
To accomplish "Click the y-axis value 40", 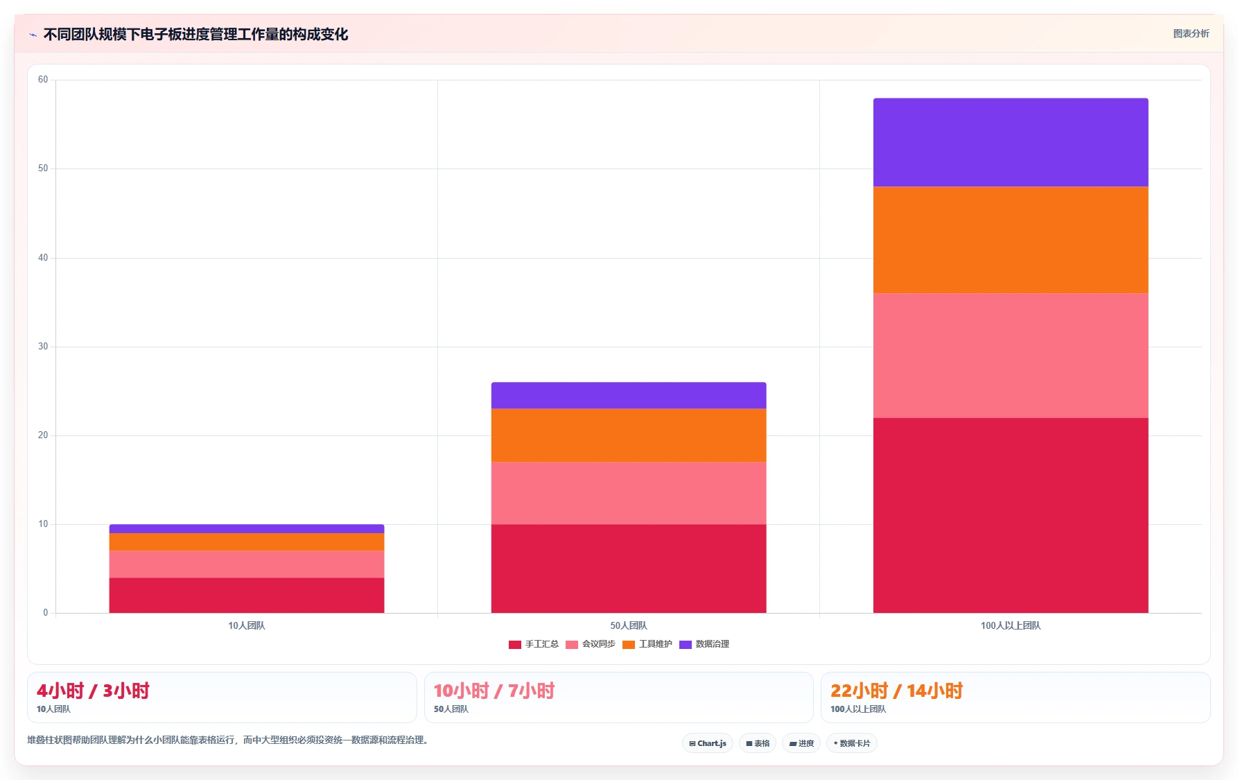I will coord(43,258).
